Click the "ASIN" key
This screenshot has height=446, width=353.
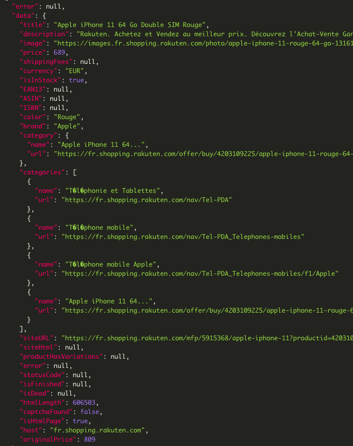tap(31, 99)
